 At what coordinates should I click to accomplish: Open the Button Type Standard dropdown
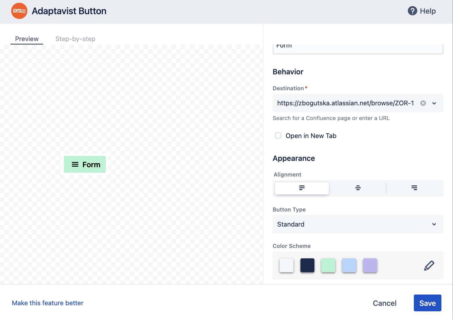coord(358,224)
